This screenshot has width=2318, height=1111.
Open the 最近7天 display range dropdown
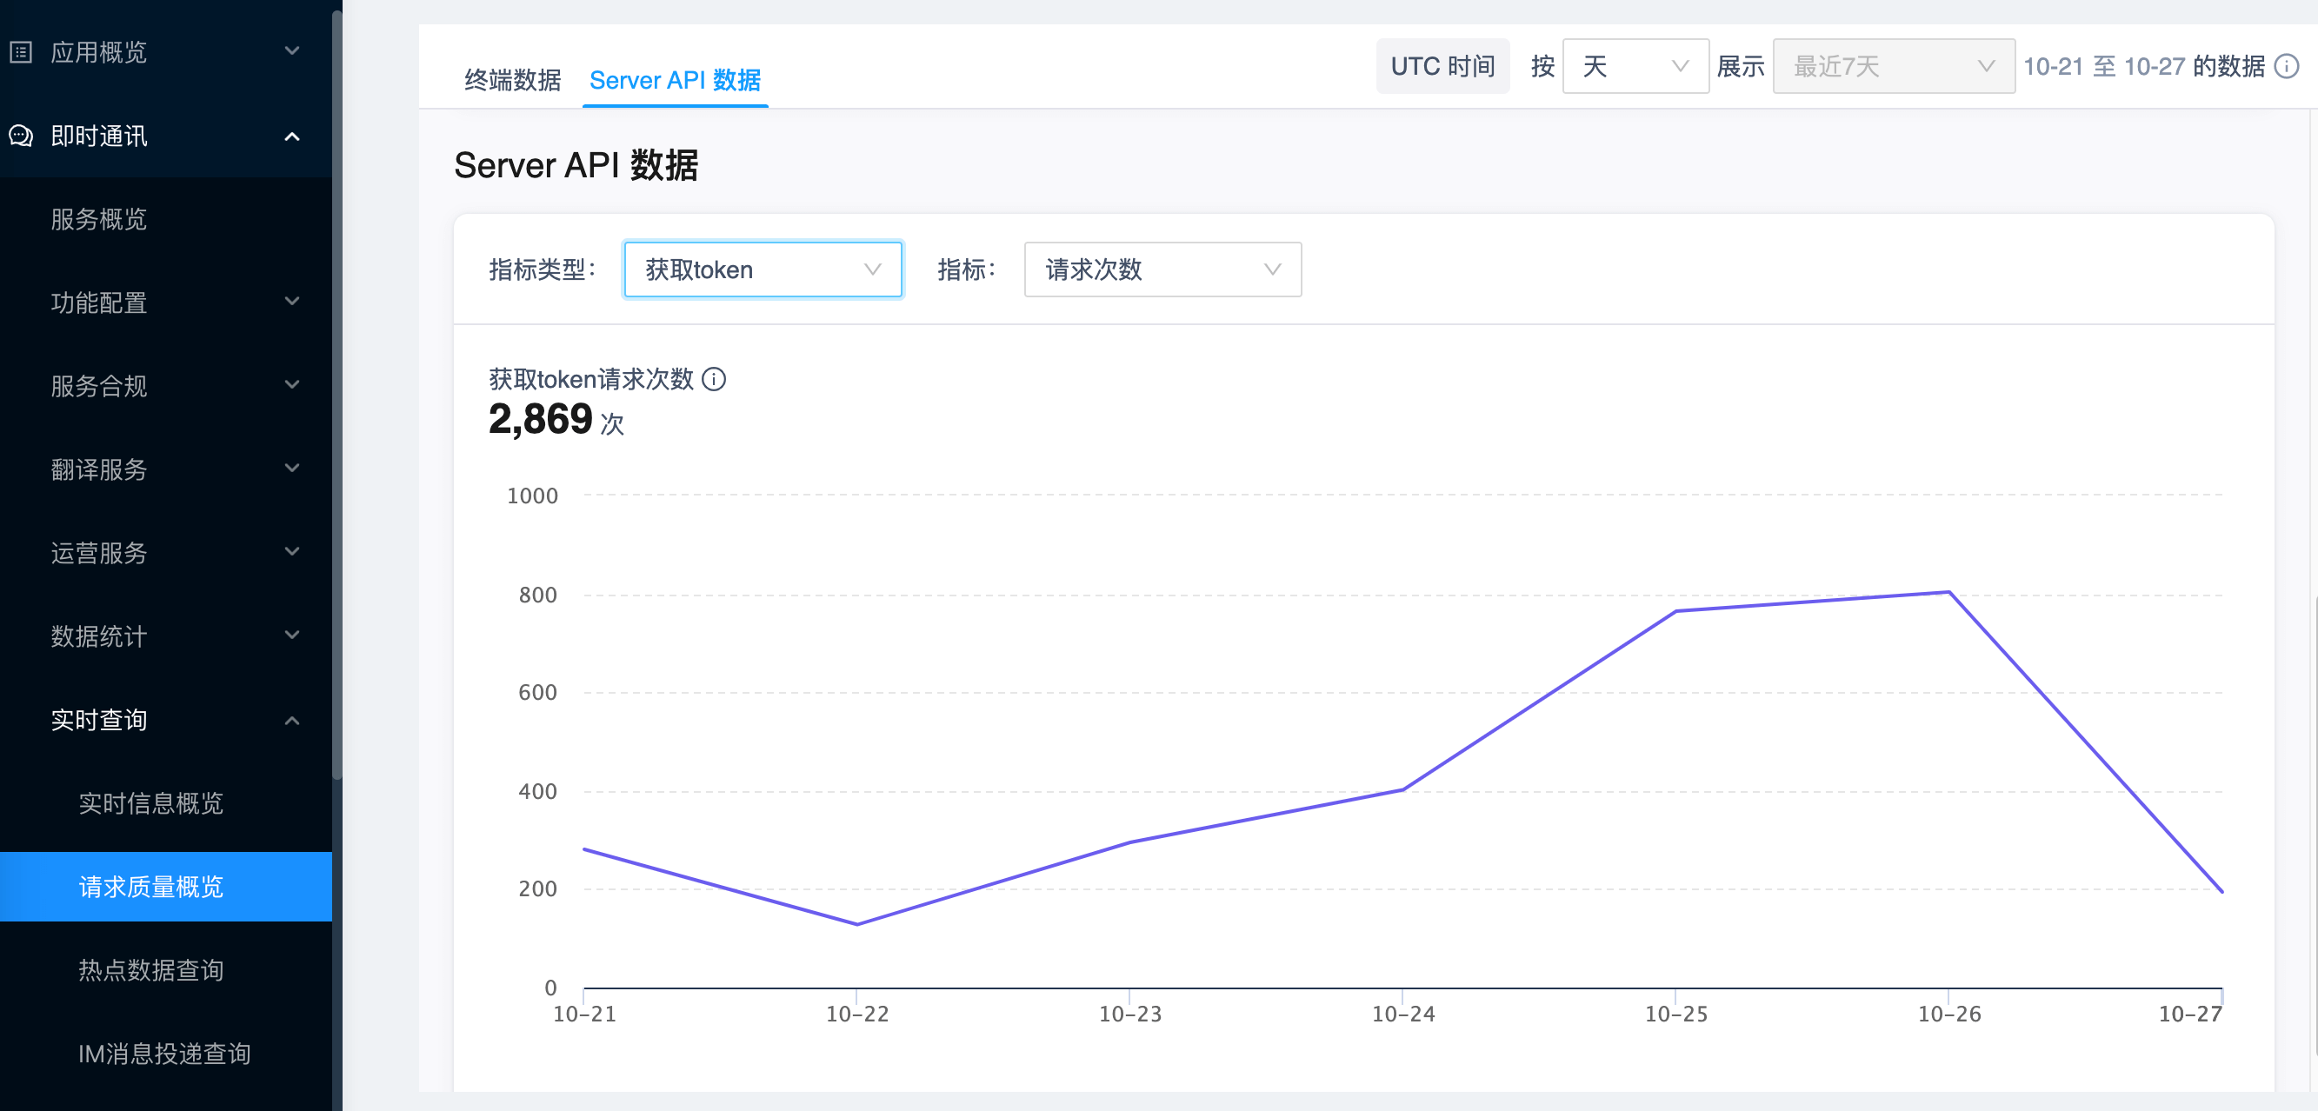click(x=1894, y=67)
